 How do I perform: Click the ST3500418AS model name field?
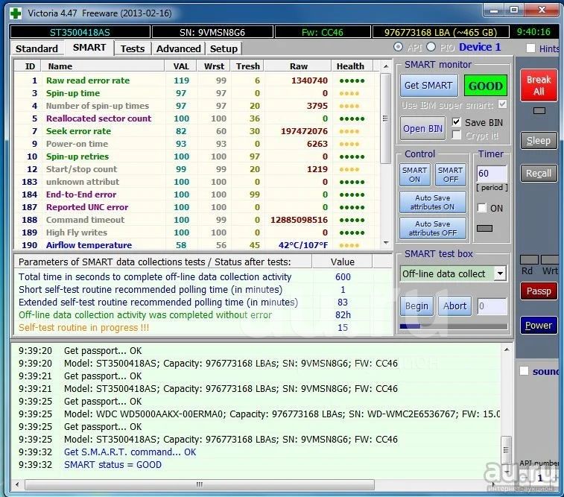(80, 32)
